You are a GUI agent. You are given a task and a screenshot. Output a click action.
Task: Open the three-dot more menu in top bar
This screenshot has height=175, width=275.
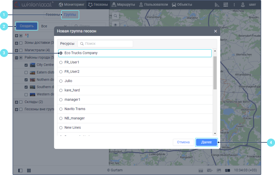pyautogui.click(x=234, y=5)
